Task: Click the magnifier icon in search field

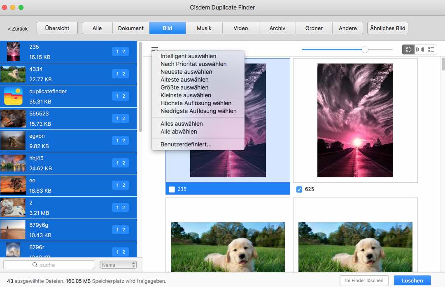Action: 35,265
